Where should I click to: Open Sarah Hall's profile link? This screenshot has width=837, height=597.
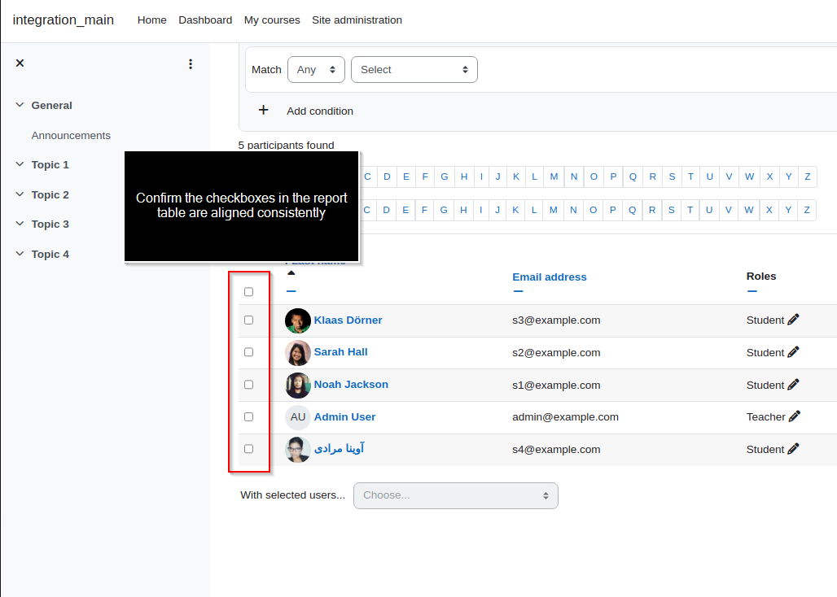340,352
